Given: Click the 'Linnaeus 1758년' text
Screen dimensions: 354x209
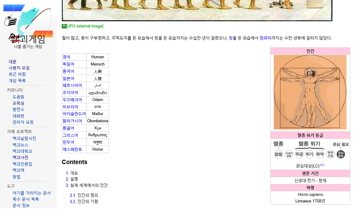Looking at the screenshot, I should point(310,201).
